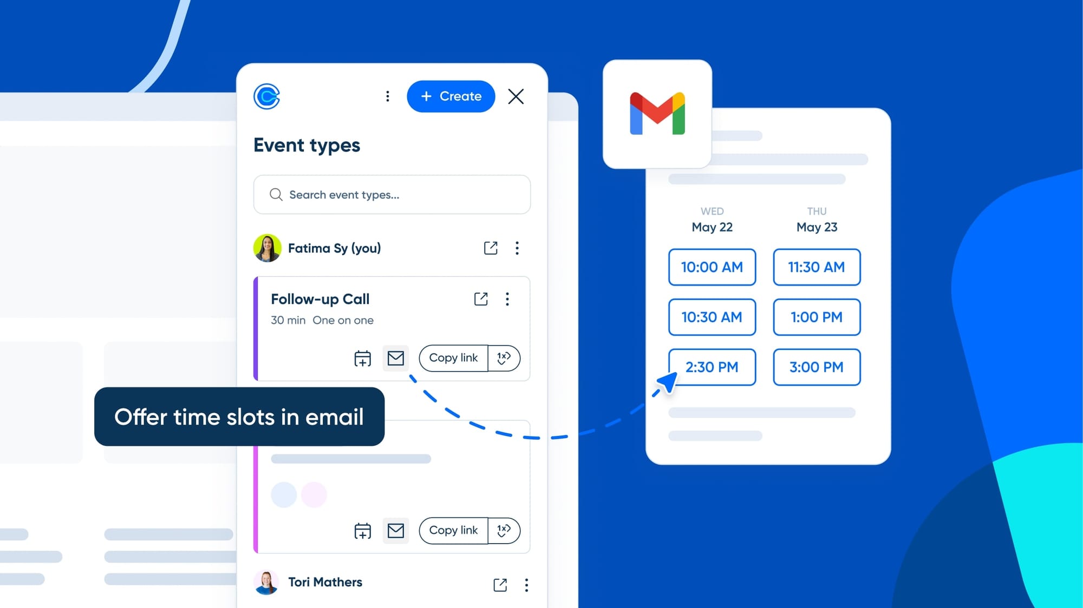Click the calendar add icon for Follow-up Call
Image resolution: width=1083 pixels, height=608 pixels.
[362, 358]
